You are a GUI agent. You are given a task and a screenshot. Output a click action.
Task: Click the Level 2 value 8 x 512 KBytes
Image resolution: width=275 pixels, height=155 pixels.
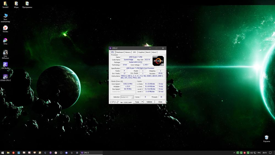pos(150,89)
